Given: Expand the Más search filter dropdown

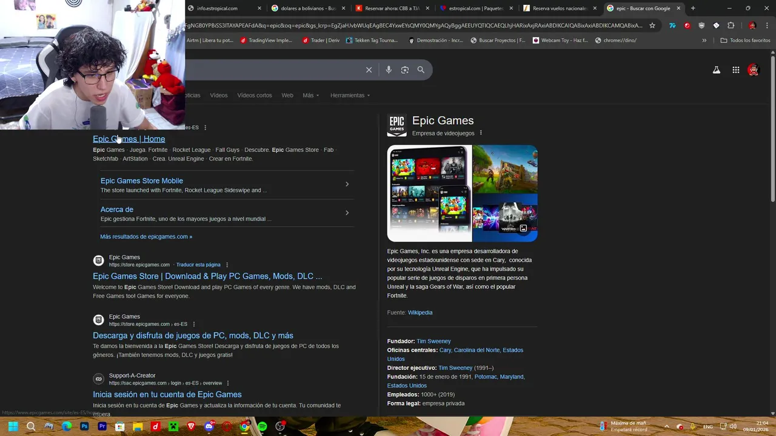Looking at the screenshot, I should click(x=311, y=95).
